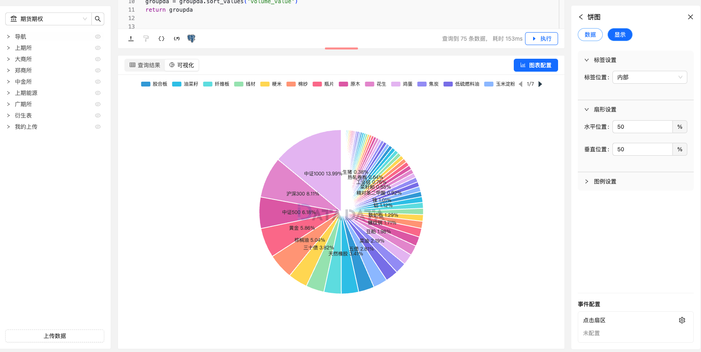Collapse the 标签设置 section

tap(587, 60)
